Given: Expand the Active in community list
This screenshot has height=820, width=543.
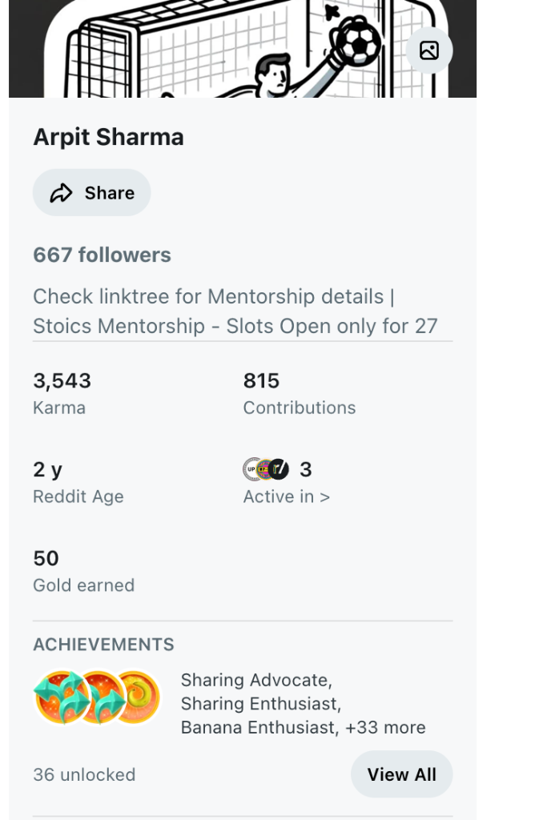Looking at the screenshot, I should tap(286, 496).
